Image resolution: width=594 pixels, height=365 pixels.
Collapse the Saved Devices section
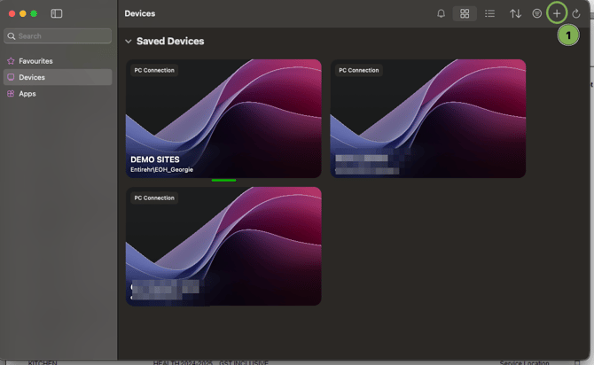click(129, 42)
